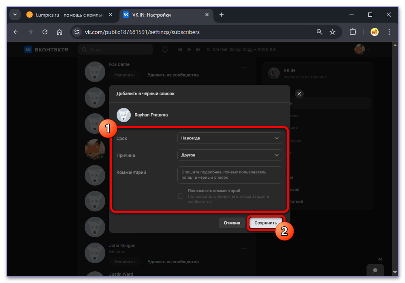Collapse the chat sidebar with double chevron
This screenshot has width=405, height=283.
coord(380,259)
